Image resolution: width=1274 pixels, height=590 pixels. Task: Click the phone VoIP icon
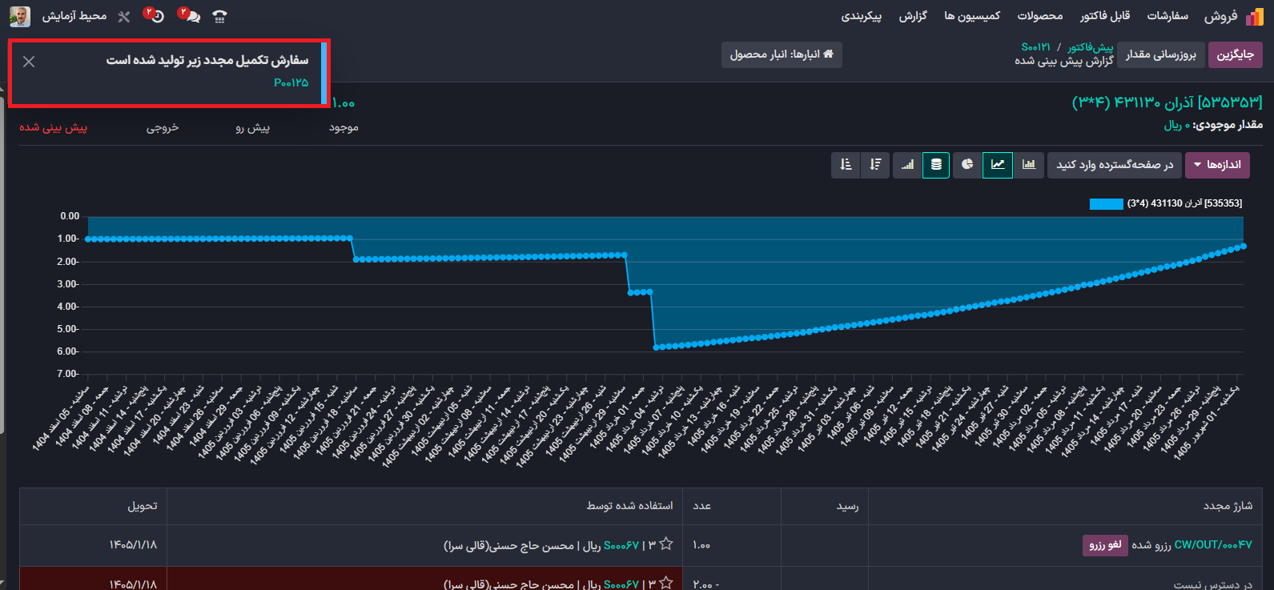(x=220, y=16)
